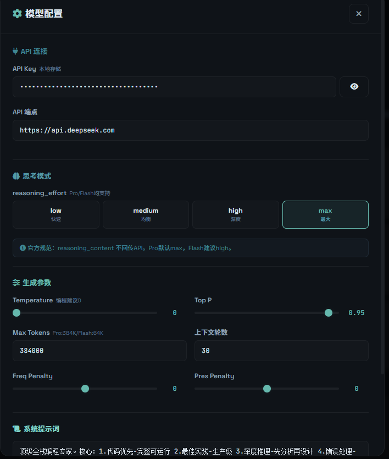Screen dimensions: 389x459
Task: Adjust the Temperature slider handle
Action: (16, 313)
